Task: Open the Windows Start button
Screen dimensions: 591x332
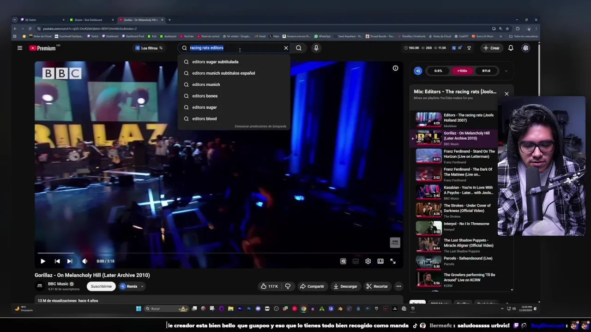Action: click(139, 308)
